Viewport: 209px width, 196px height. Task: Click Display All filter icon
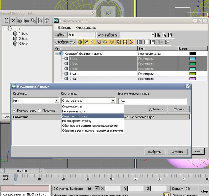[x=140, y=42]
